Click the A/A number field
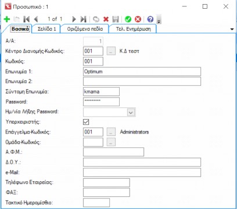Screen dimensions: 237x209 point(93,41)
